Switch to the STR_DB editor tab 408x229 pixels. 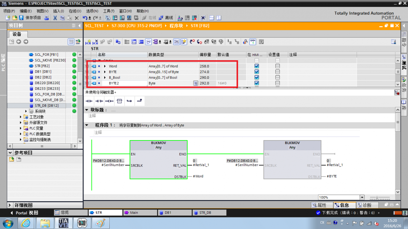pyautogui.click(x=209, y=212)
